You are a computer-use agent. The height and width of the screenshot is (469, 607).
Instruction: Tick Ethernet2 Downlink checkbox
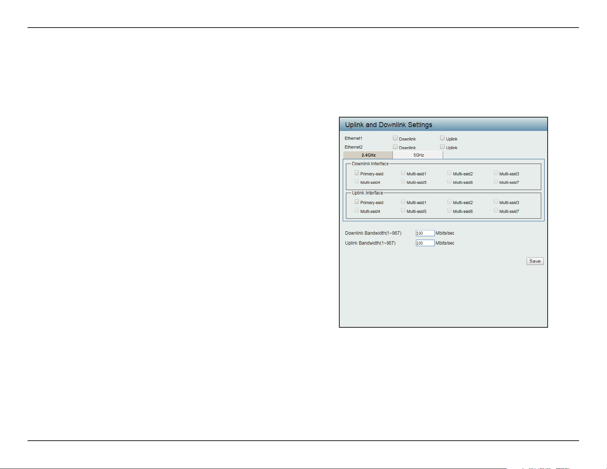[x=395, y=147]
